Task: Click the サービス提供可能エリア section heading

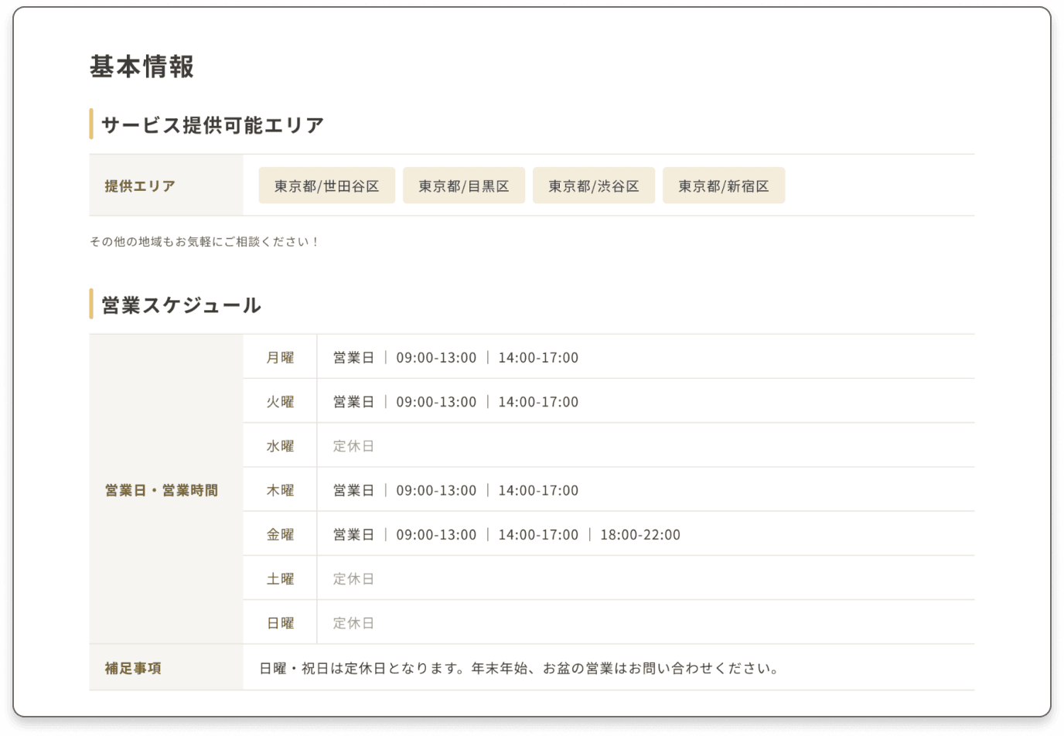Action: (x=213, y=124)
